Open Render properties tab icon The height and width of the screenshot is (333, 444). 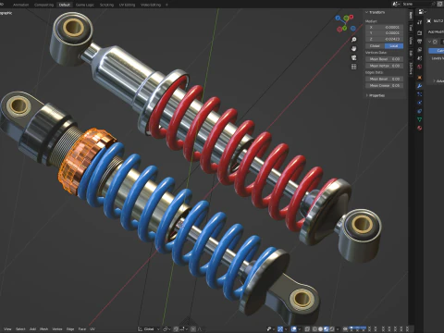[x=419, y=32]
